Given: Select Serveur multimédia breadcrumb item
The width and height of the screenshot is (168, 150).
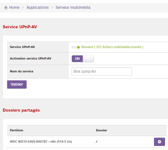Looking at the screenshot, I should pyautogui.click(x=73, y=8).
